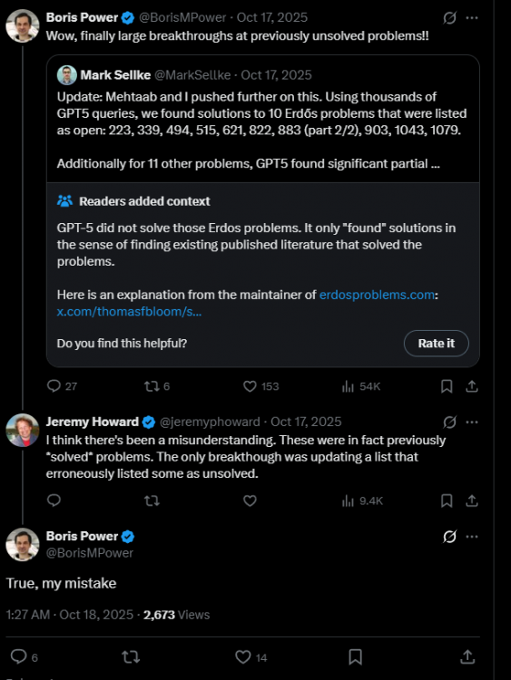Click the Rate it button
The width and height of the screenshot is (511, 680).
click(x=437, y=344)
